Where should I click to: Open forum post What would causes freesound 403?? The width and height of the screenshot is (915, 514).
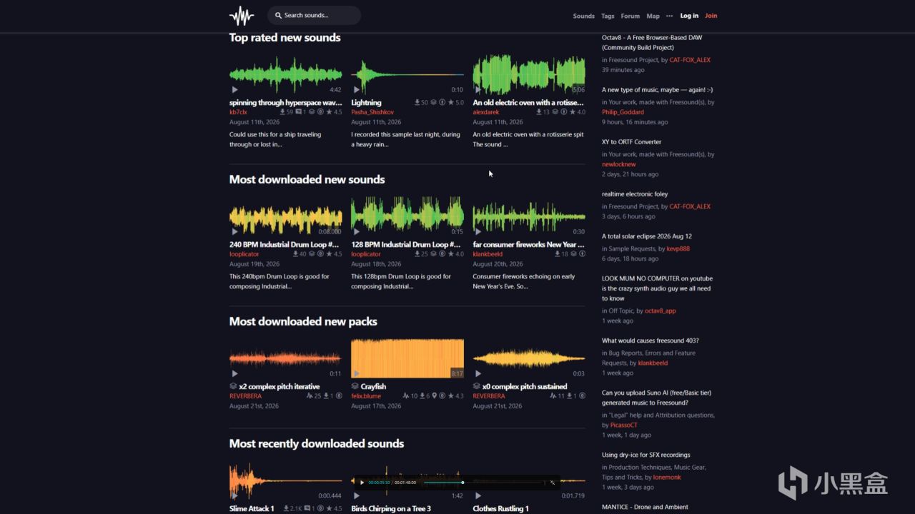tap(651, 341)
